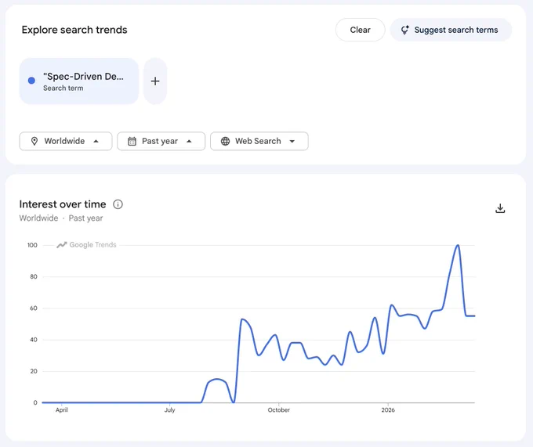Click the calendar icon
The image size is (533, 447).
(x=132, y=141)
